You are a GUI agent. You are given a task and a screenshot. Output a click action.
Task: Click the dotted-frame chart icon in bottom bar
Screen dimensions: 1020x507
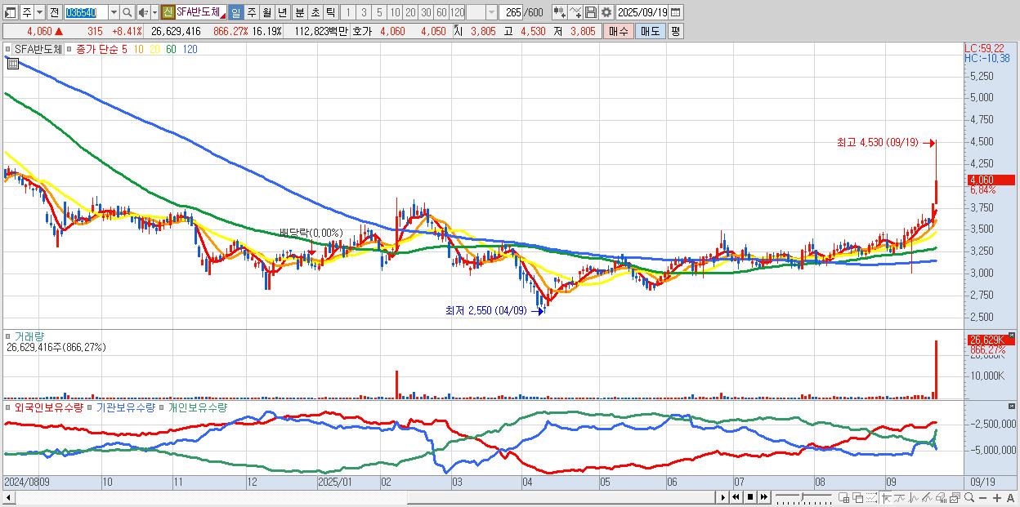tap(872, 497)
